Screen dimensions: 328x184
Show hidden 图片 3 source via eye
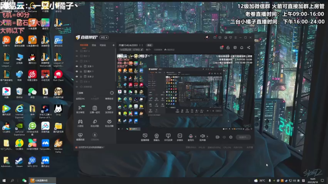click(x=77, y=56)
